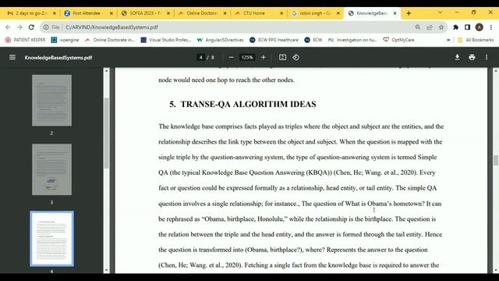Viewport: 499px width, 281px height.
Task: Click the heading 'TRANSE-QA ALGORITHM IDEAS'
Action: click(x=249, y=104)
